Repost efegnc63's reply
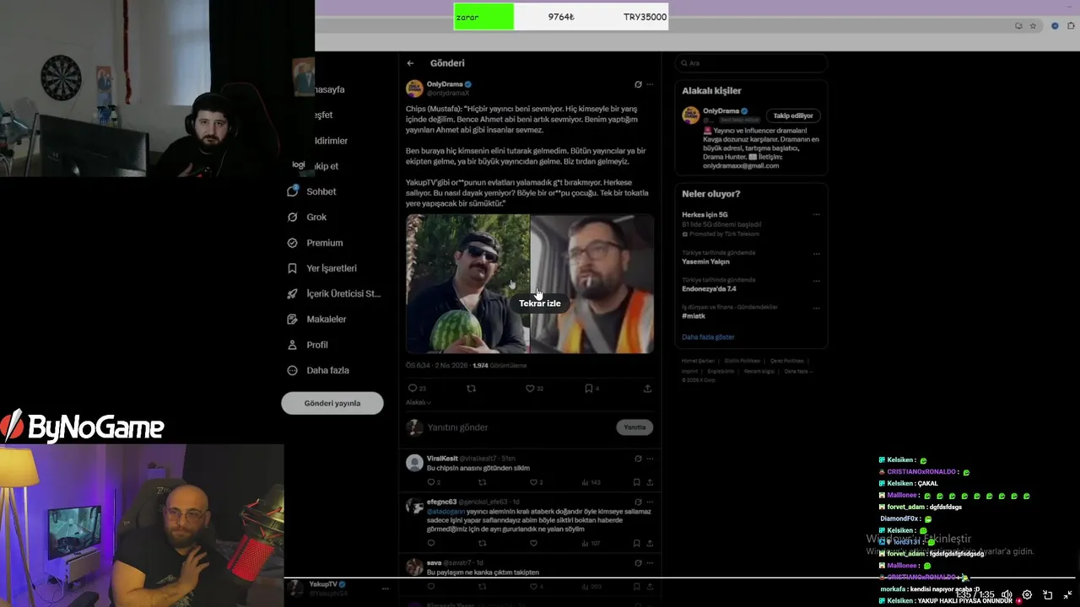The height and width of the screenshot is (607, 1080). point(483,544)
